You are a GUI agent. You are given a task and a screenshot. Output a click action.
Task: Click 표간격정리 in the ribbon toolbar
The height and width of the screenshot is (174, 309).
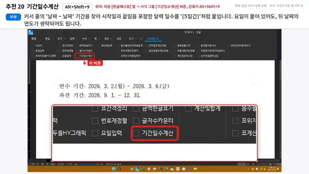pyautogui.click(x=66, y=45)
